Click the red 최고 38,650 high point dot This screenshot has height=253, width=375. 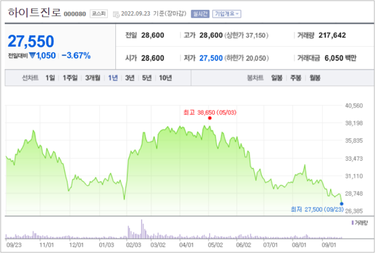click(x=209, y=118)
